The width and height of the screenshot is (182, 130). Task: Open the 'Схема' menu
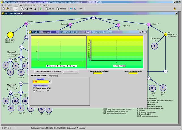point(4,5)
